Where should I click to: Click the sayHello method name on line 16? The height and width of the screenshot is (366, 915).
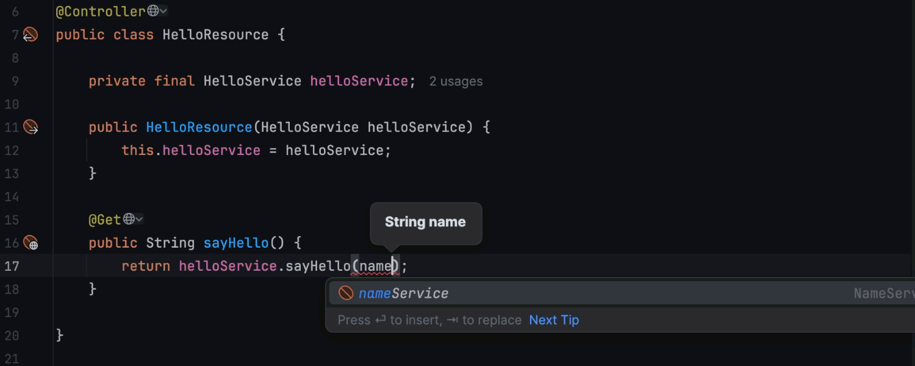(x=236, y=243)
